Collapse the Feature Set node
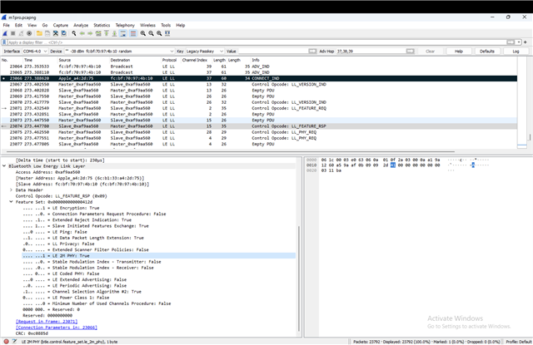Screen dimensions: 533x345 click(11, 202)
